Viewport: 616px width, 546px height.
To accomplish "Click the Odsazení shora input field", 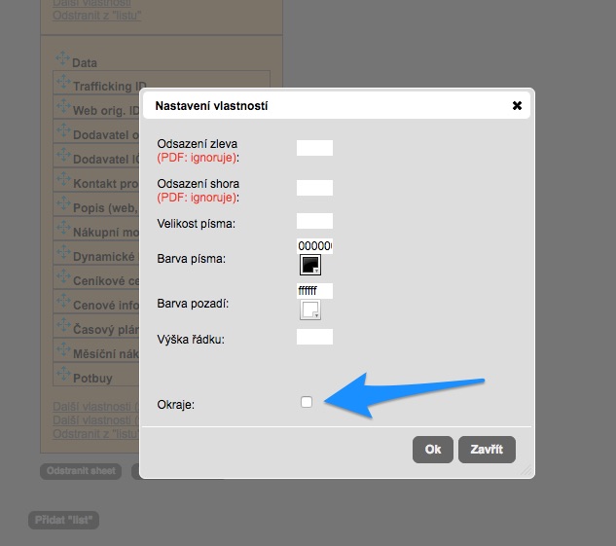I will click(314, 188).
